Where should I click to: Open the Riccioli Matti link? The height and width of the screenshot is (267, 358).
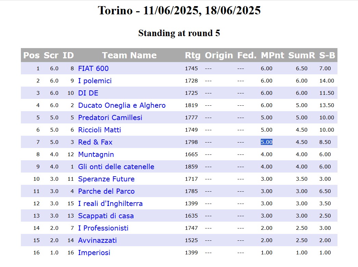click(99, 130)
